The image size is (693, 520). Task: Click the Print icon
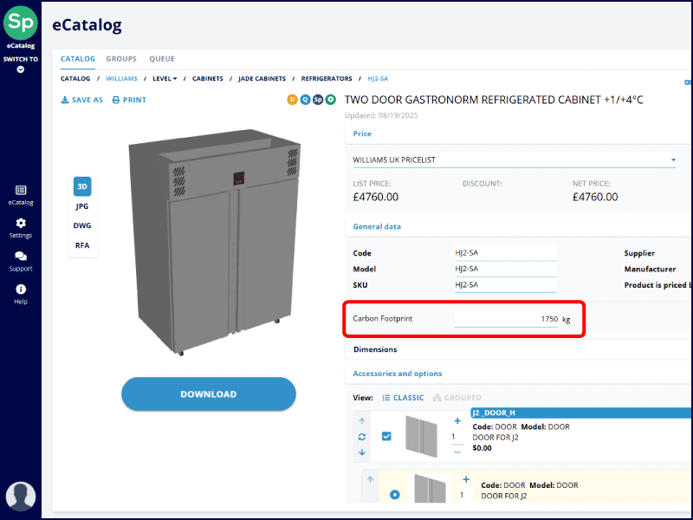(116, 101)
